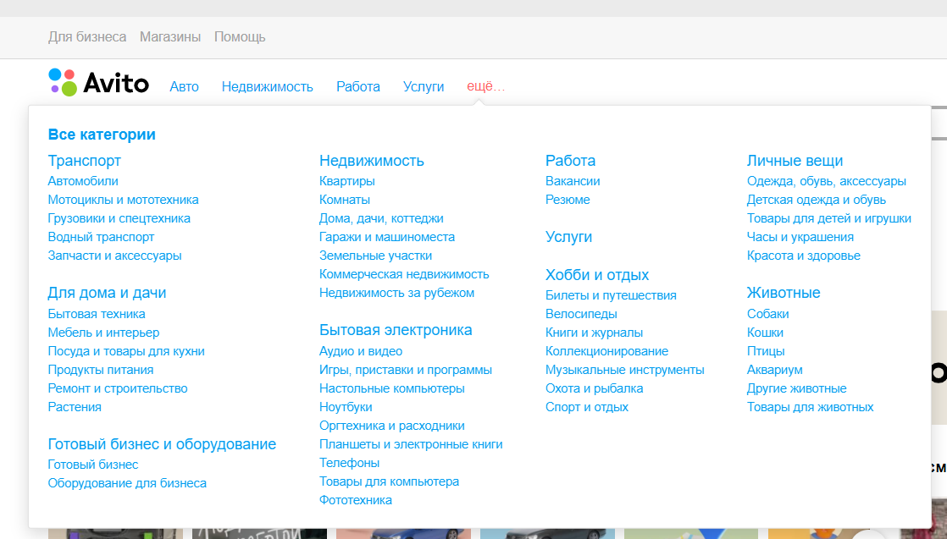
Task: Open the Ноутбуки category
Action: pyautogui.click(x=346, y=406)
